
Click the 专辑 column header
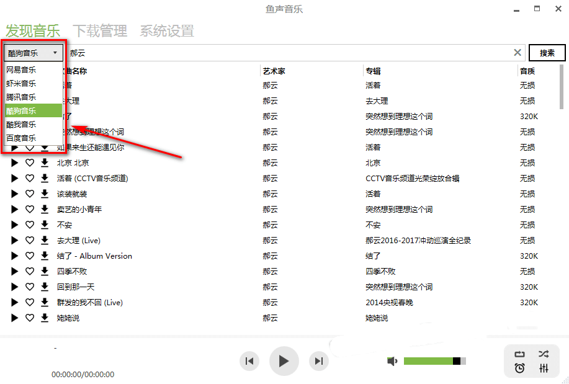pos(373,71)
